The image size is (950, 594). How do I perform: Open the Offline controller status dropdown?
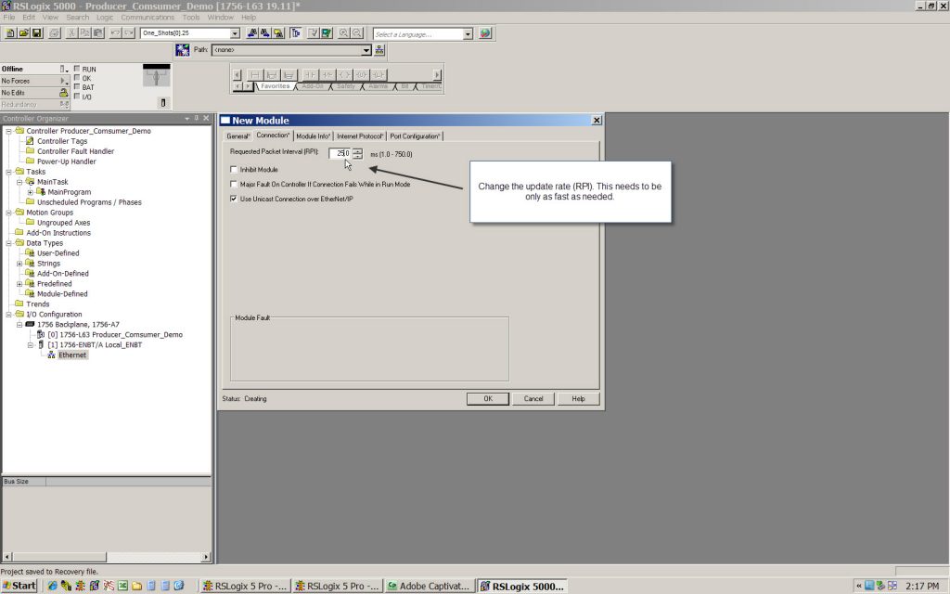(63, 69)
